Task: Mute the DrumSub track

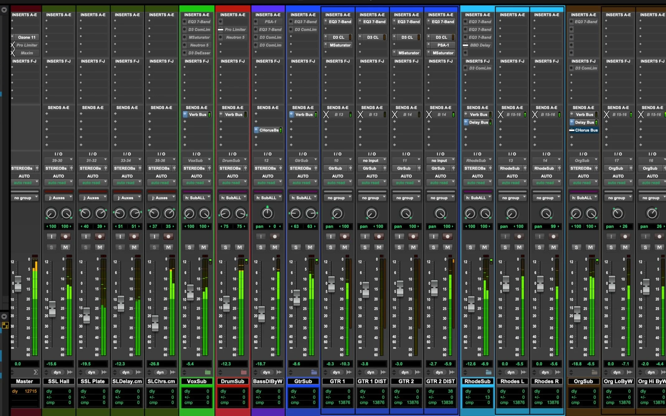Action: [x=240, y=247]
